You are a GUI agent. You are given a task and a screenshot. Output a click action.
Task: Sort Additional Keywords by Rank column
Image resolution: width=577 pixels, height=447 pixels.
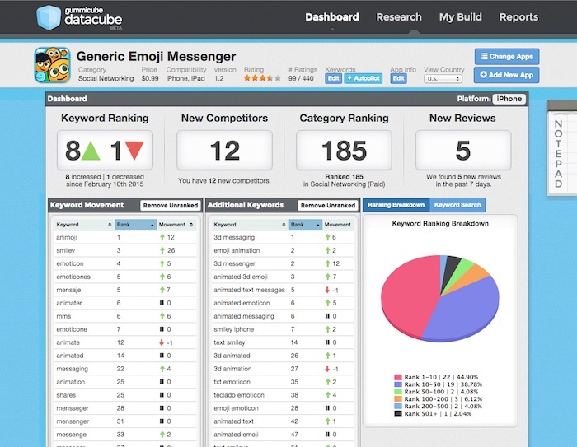coord(306,225)
